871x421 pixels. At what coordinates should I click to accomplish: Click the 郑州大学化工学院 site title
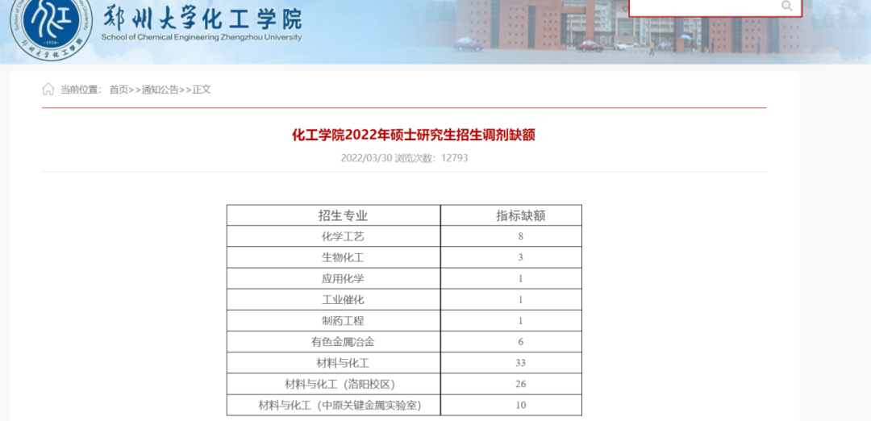tap(202, 18)
